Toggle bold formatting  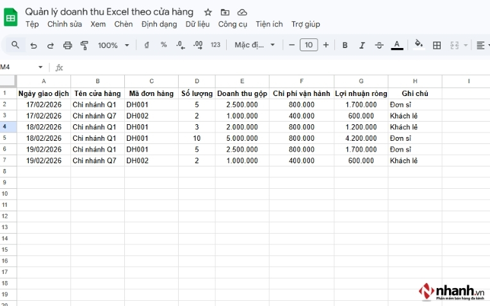(345, 45)
